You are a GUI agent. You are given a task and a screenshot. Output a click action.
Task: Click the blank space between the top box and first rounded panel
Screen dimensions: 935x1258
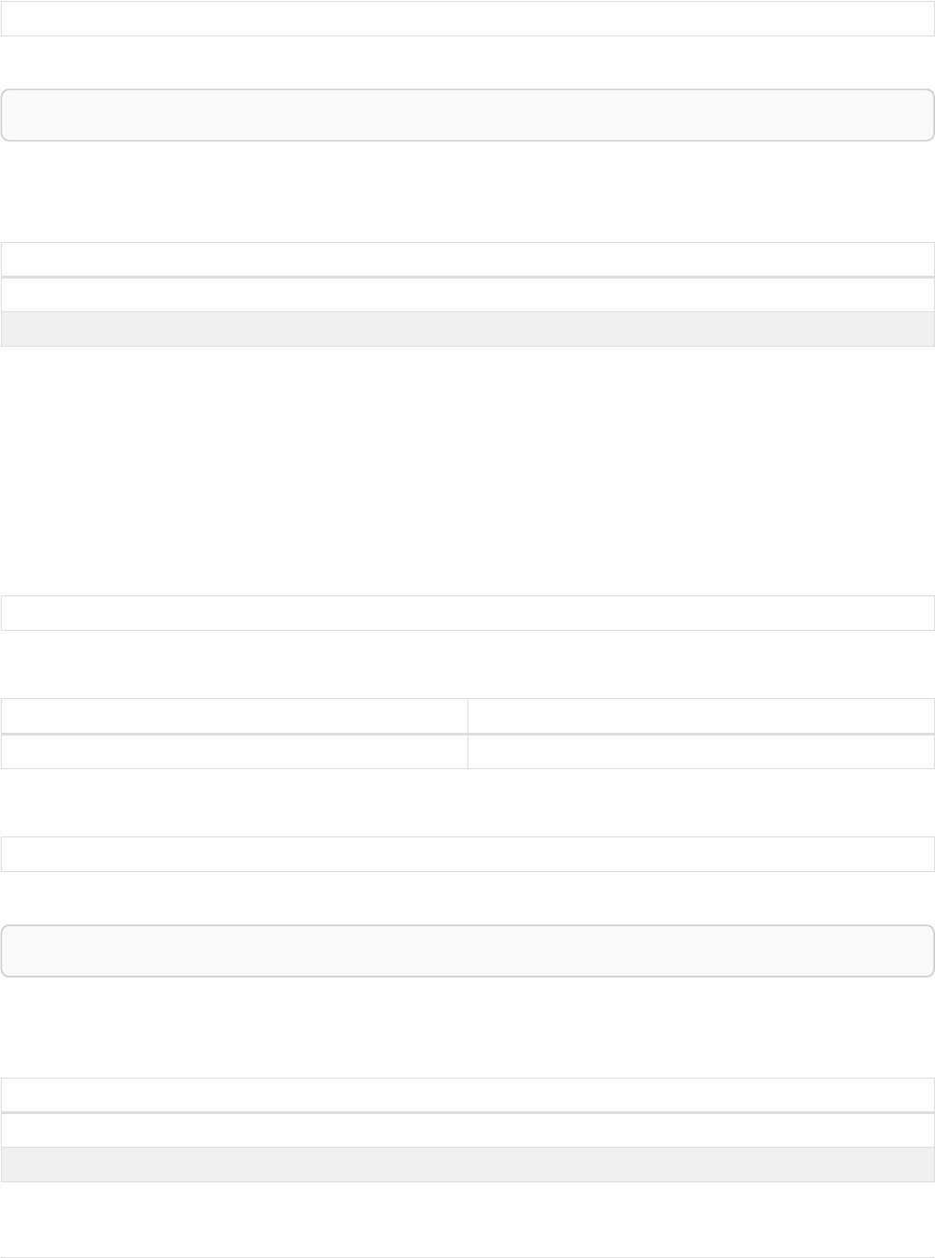[x=467, y=63]
